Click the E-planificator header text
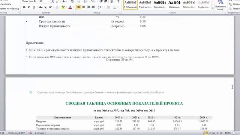The image size is (240, 135). coord(100,93)
